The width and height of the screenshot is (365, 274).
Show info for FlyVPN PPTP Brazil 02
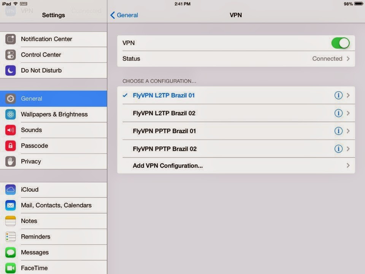pos(338,149)
